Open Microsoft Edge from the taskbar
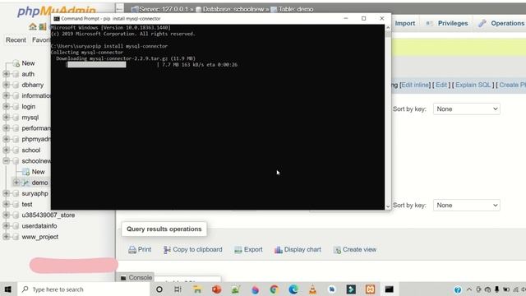 pyautogui.click(x=293, y=289)
